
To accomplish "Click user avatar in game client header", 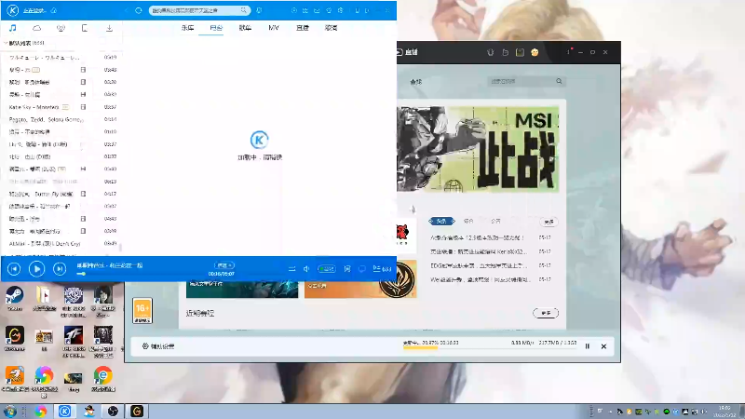I will 535,52.
